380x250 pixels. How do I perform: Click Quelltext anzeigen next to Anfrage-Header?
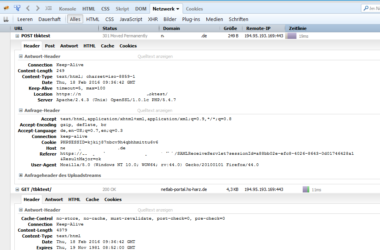(155, 110)
